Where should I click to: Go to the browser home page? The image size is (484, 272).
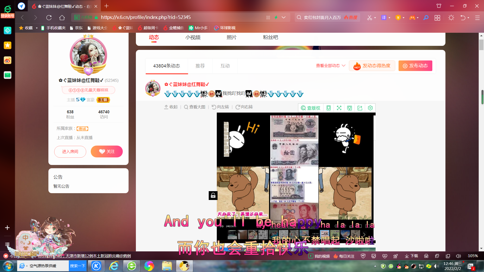(62, 18)
